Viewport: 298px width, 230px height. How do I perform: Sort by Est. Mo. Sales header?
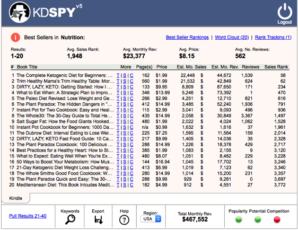tap(191, 67)
